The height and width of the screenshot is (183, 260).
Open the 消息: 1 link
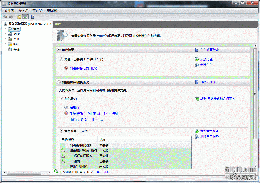[x=75, y=108]
